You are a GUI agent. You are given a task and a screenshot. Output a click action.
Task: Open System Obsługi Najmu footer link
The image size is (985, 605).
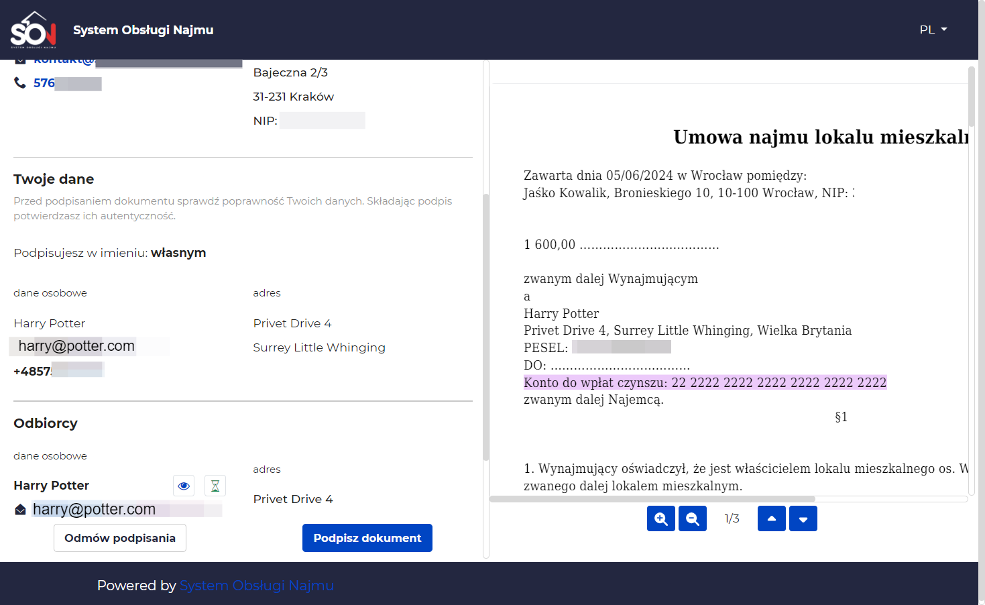(257, 586)
